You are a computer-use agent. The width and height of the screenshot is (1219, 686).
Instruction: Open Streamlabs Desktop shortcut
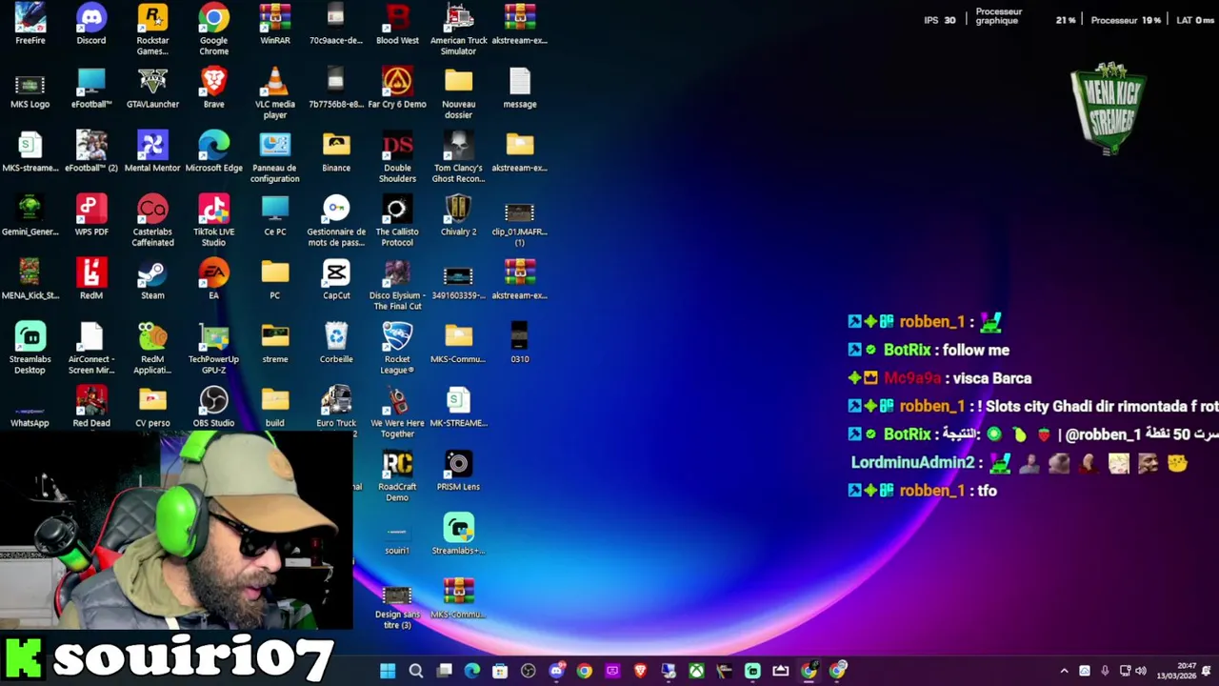click(x=30, y=349)
